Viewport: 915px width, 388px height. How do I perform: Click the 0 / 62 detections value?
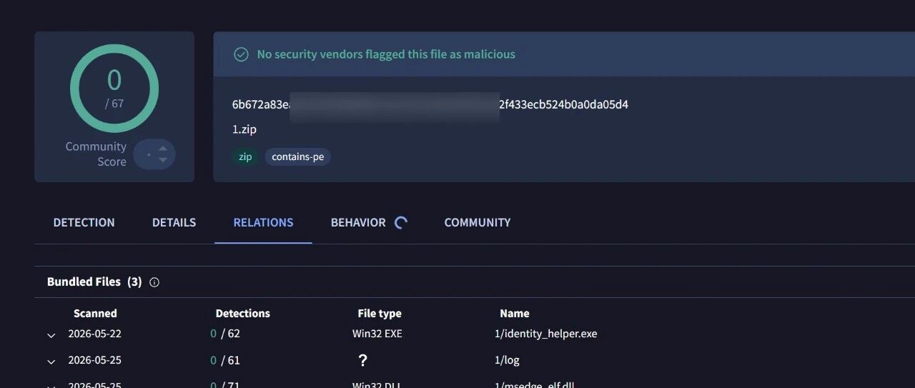click(x=225, y=334)
